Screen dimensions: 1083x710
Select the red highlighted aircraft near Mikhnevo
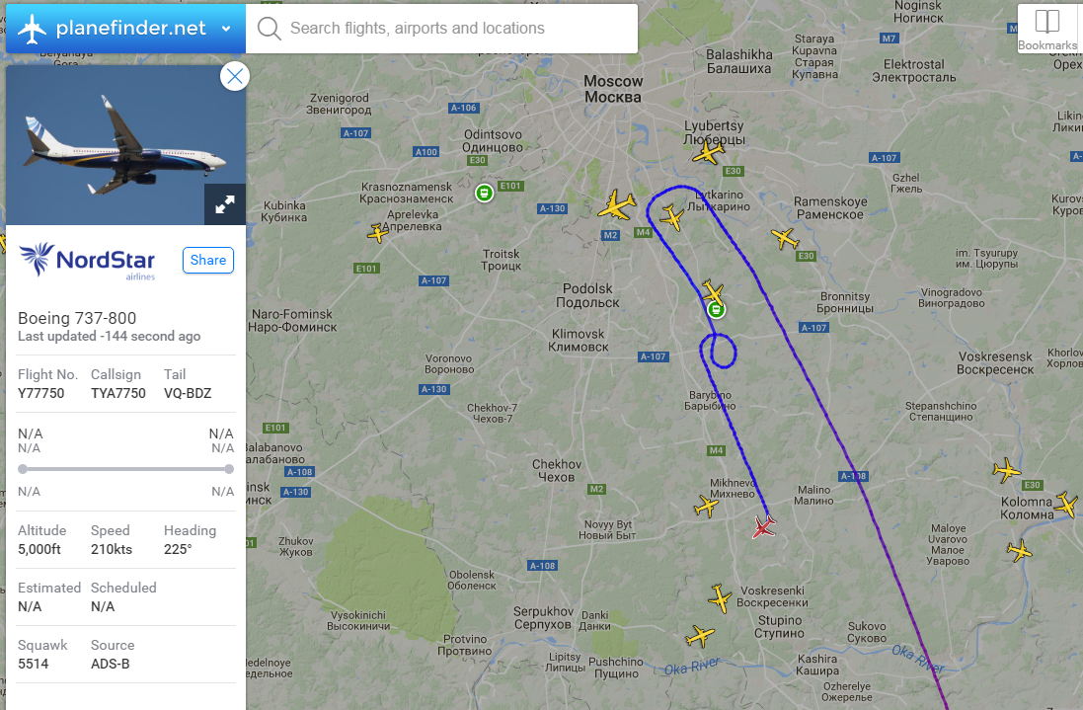[763, 527]
